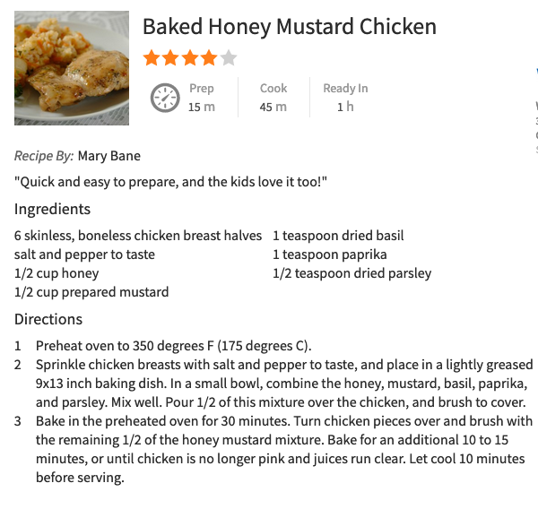
Task: Click the first orange rating star
Action: point(152,57)
